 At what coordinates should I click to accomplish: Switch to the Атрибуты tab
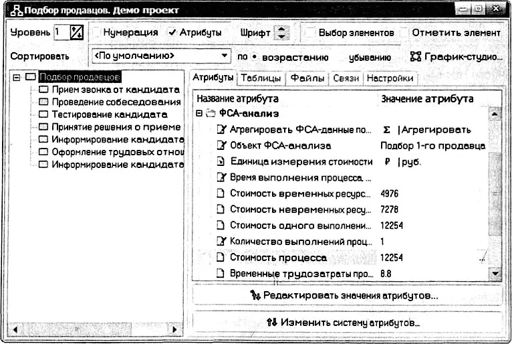click(213, 78)
